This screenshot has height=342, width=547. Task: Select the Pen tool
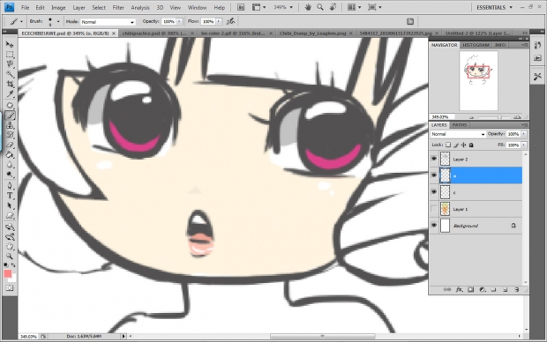click(10, 185)
